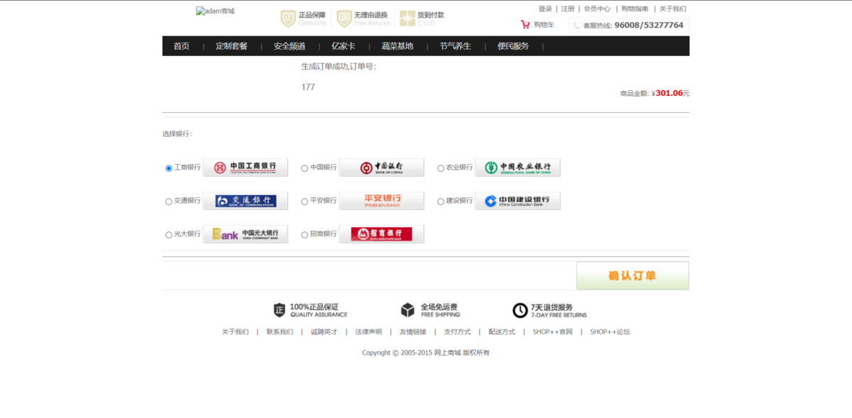
Task: Select the 建设银行 radio button
Action: (441, 202)
